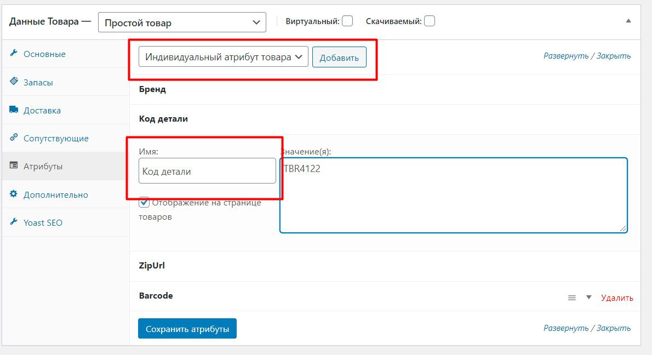Click the drag handle on Barcode row

[x=572, y=297]
